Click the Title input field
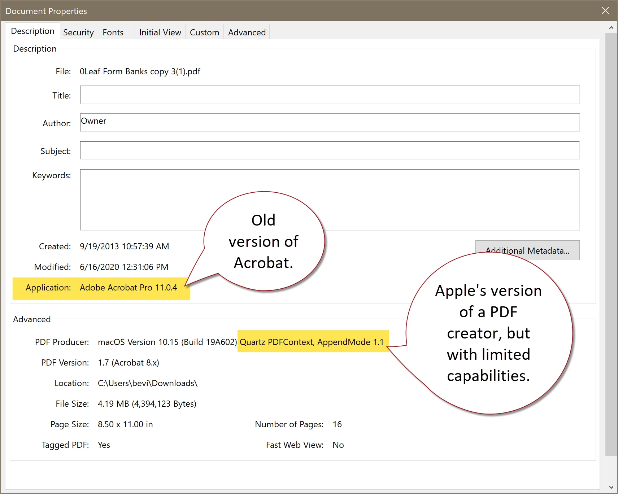The width and height of the screenshot is (618, 494). point(330,95)
